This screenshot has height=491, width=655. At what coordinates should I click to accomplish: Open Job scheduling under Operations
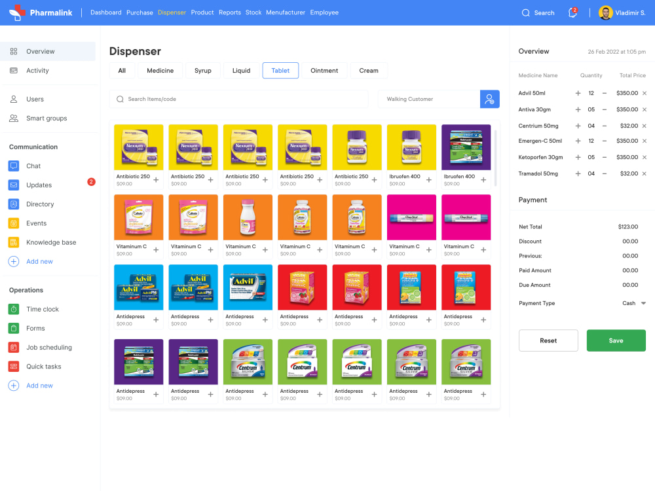coord(48,347)
